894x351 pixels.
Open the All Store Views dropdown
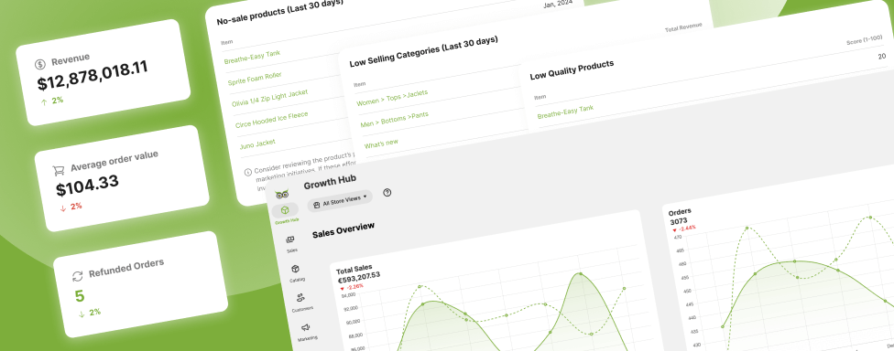pos(340,201)
